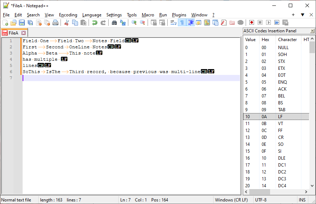Start macro recording with the red dot
Image resolution: width=316 pixels, height=204 pixels.
tap(251, 23)
